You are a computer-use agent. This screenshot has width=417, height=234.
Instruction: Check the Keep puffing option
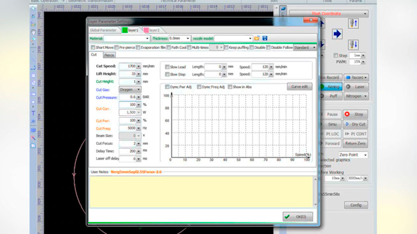tap(226, 48)
